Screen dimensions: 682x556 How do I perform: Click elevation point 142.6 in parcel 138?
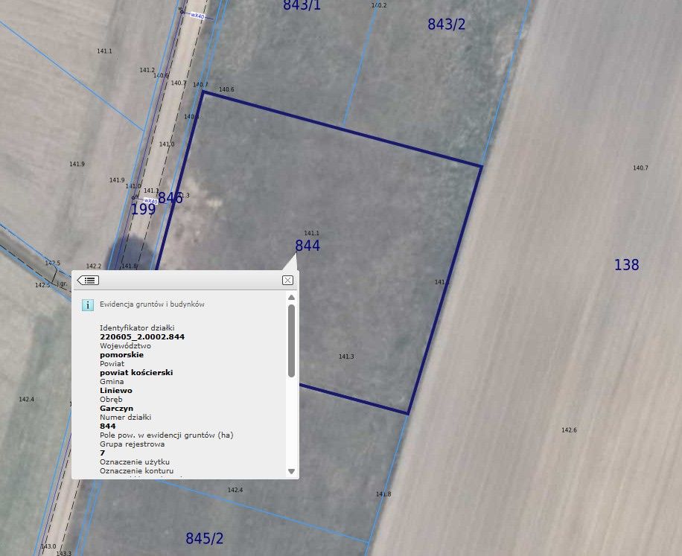pyautogui.click(x=569, y=430)
